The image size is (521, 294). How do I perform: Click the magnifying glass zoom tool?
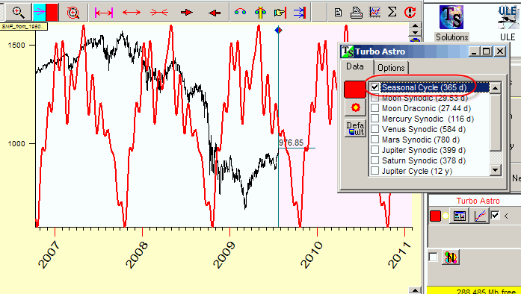pos(18,12)
